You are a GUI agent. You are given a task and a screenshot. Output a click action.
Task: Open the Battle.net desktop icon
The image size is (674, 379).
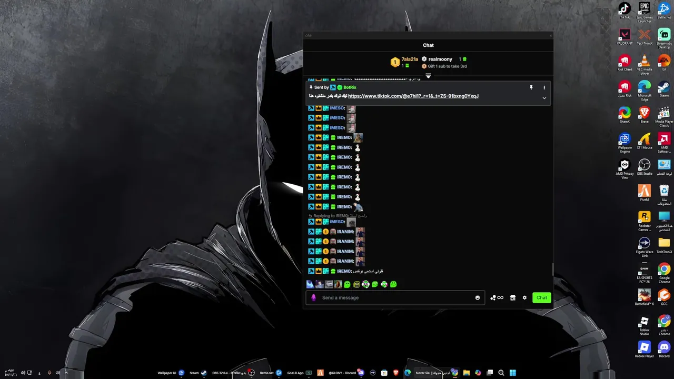click(664, 11)
